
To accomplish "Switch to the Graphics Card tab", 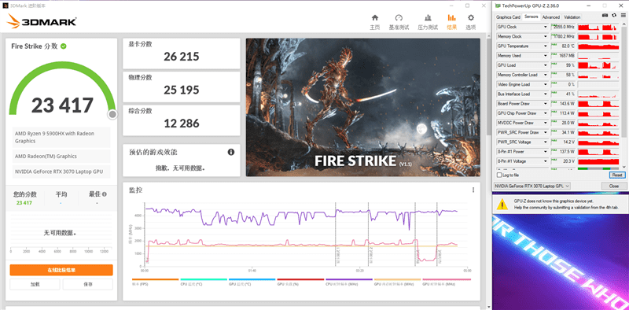I will [x=508, y=17].
